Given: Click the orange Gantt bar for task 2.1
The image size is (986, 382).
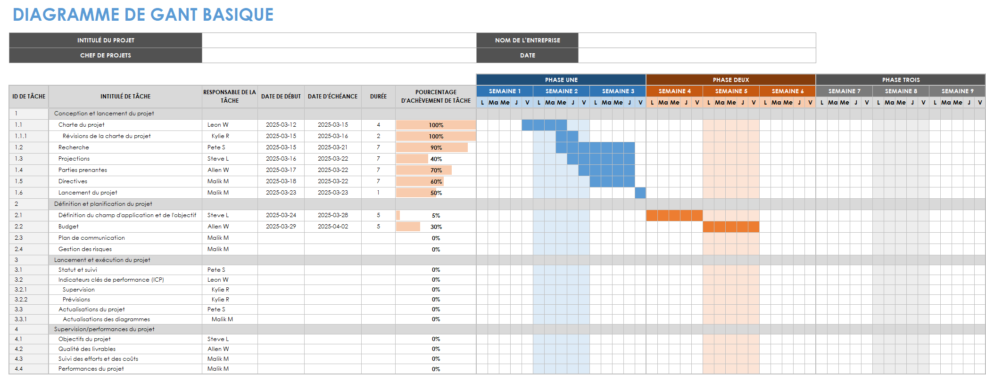Looking at the screenshot, I should pos(674,215).
